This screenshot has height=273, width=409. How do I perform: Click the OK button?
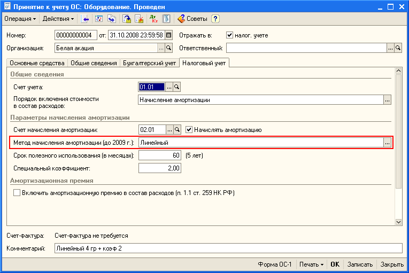[x=335, y=264]
